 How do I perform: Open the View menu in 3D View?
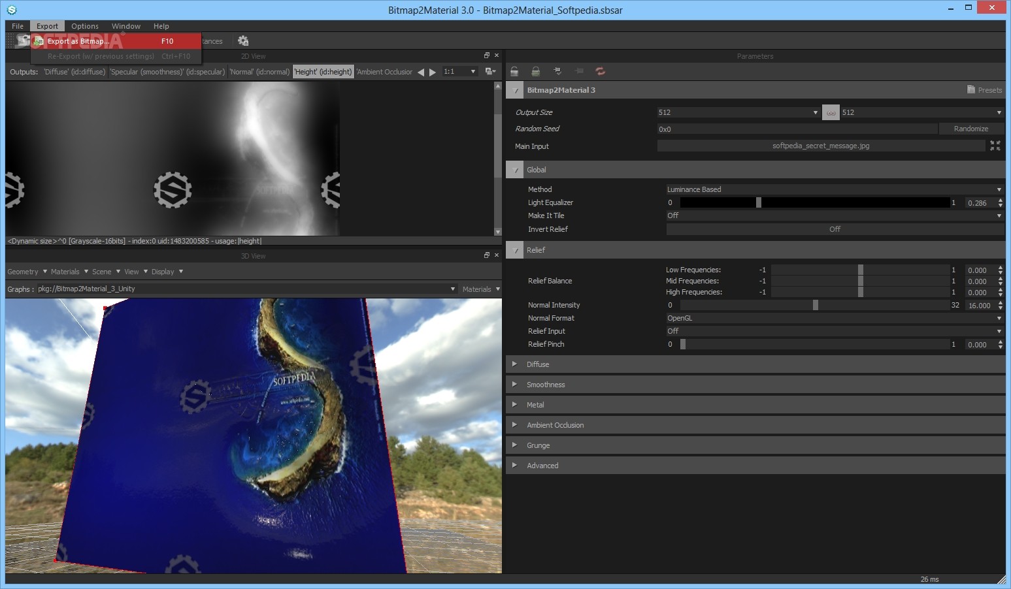pyautogui.click(x=136, y=272)
